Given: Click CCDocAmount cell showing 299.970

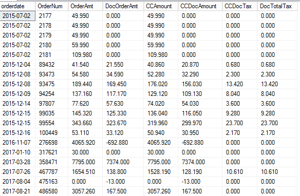Looking at the screenshot, I should [x=200, y=123].
